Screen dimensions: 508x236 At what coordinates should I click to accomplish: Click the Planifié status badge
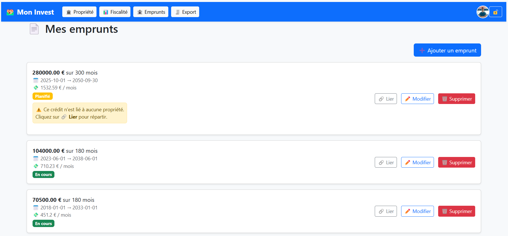[43, 96]
